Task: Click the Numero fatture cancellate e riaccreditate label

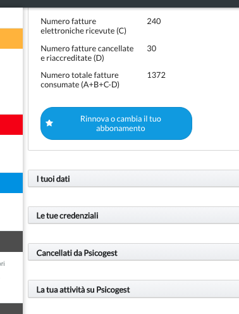Action: click(87, 53)
